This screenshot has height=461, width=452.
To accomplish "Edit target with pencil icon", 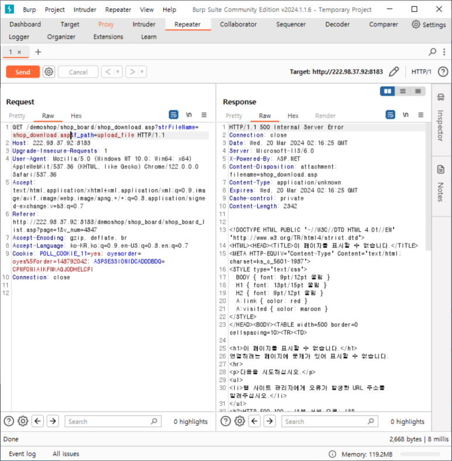I will 394,71.
